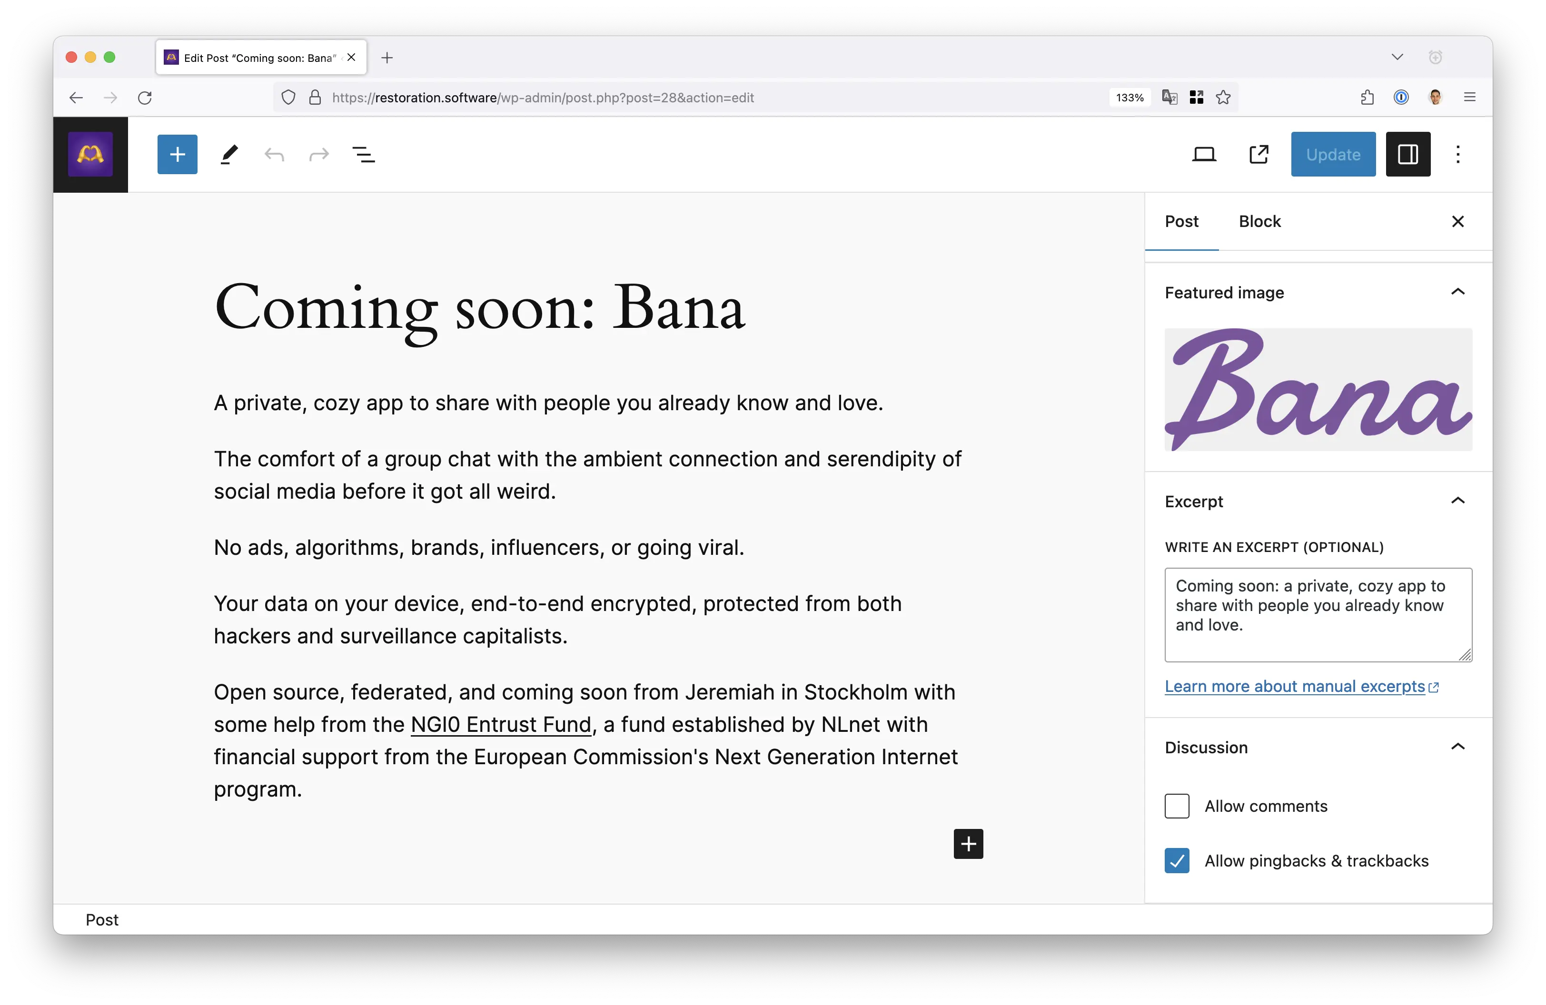
Task: Disable Allow pingbacks & trackbacks
Action: pyautogui.click(x=1177, y=860)
